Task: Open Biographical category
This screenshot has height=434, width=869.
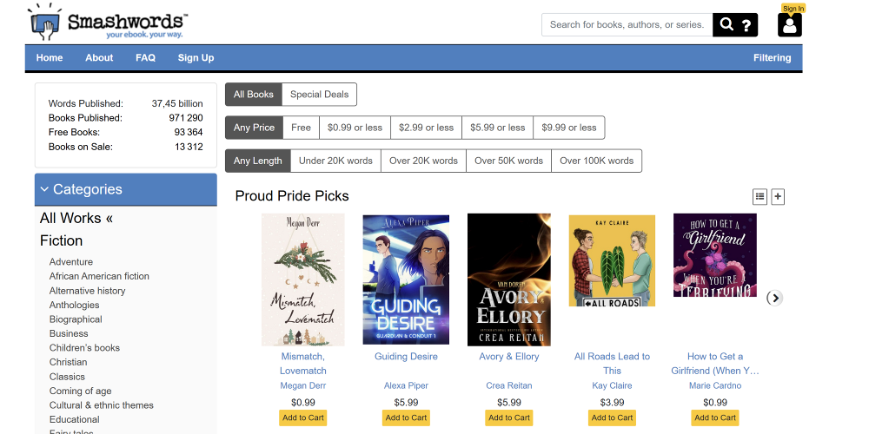Action: (x=76, y=319)
